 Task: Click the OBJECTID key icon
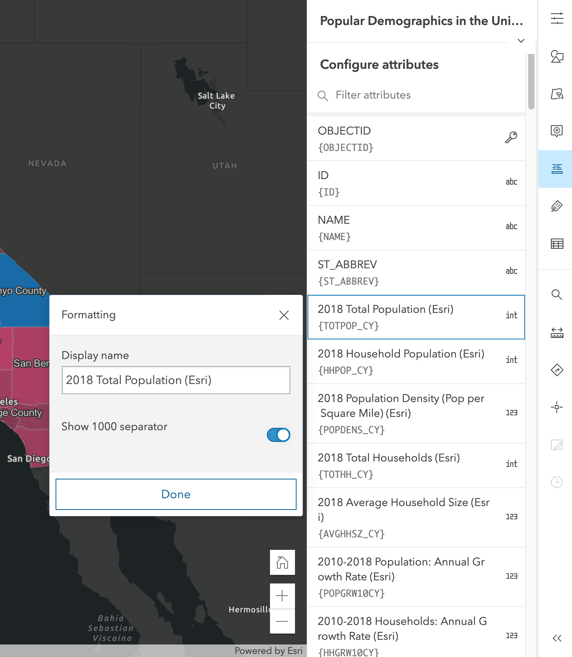[511, 137]
